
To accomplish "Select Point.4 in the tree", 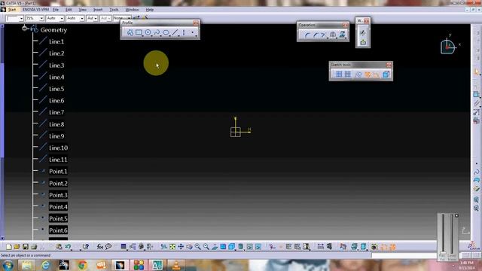I will (x=58, y=207).
